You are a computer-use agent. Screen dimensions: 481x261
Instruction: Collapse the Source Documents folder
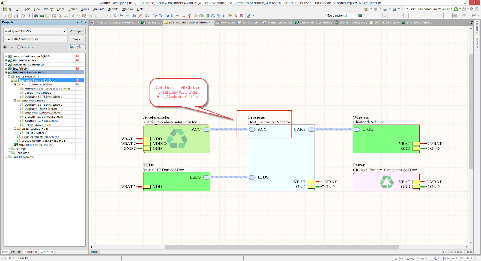point(9,76)
